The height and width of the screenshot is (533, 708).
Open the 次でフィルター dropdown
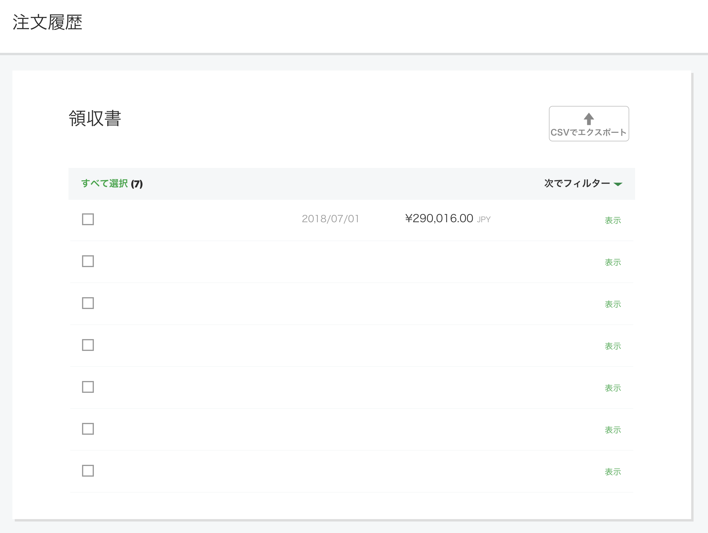point(577,184)
